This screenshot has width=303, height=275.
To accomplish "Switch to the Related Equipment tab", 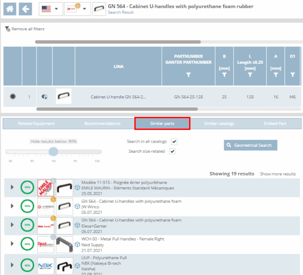I will click(36, 123).
